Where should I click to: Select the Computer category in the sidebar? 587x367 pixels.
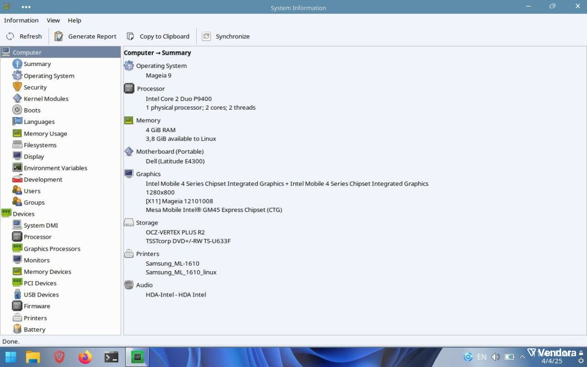pos(60,52)
